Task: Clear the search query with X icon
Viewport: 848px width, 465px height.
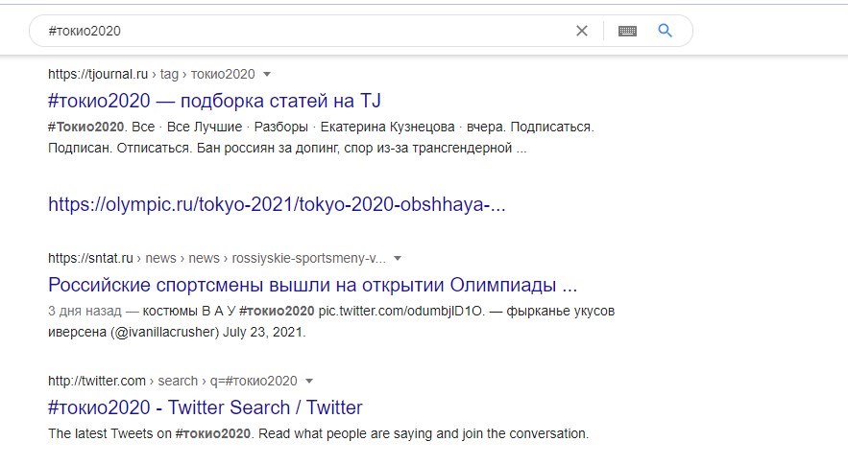Action: (x=582, y=31)
